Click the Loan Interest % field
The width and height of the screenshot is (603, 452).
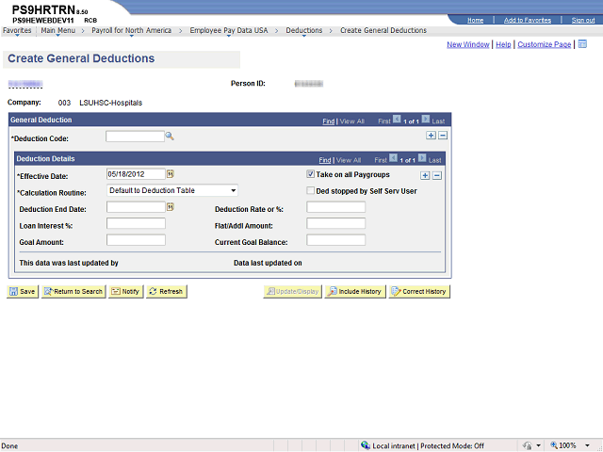pos(136,223)
